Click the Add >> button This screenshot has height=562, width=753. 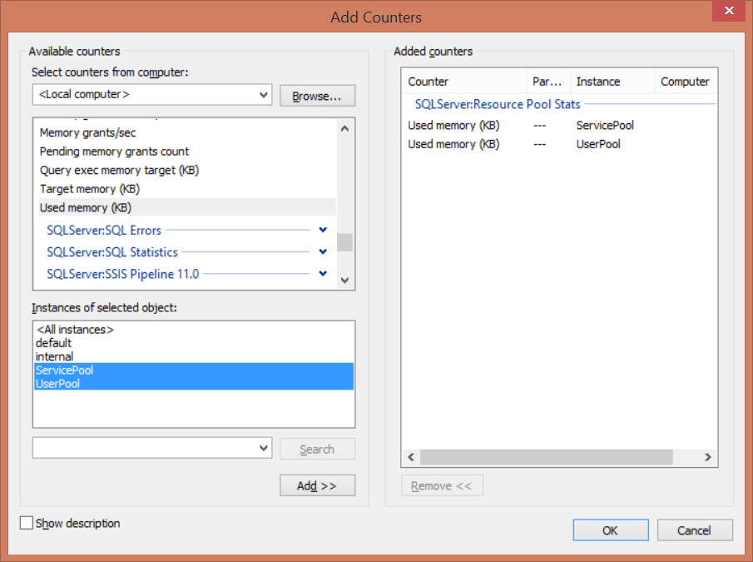(x=317, y=485)
